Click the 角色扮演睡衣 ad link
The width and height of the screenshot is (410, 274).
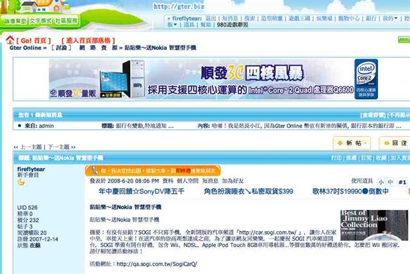click(x=249, y=191)
